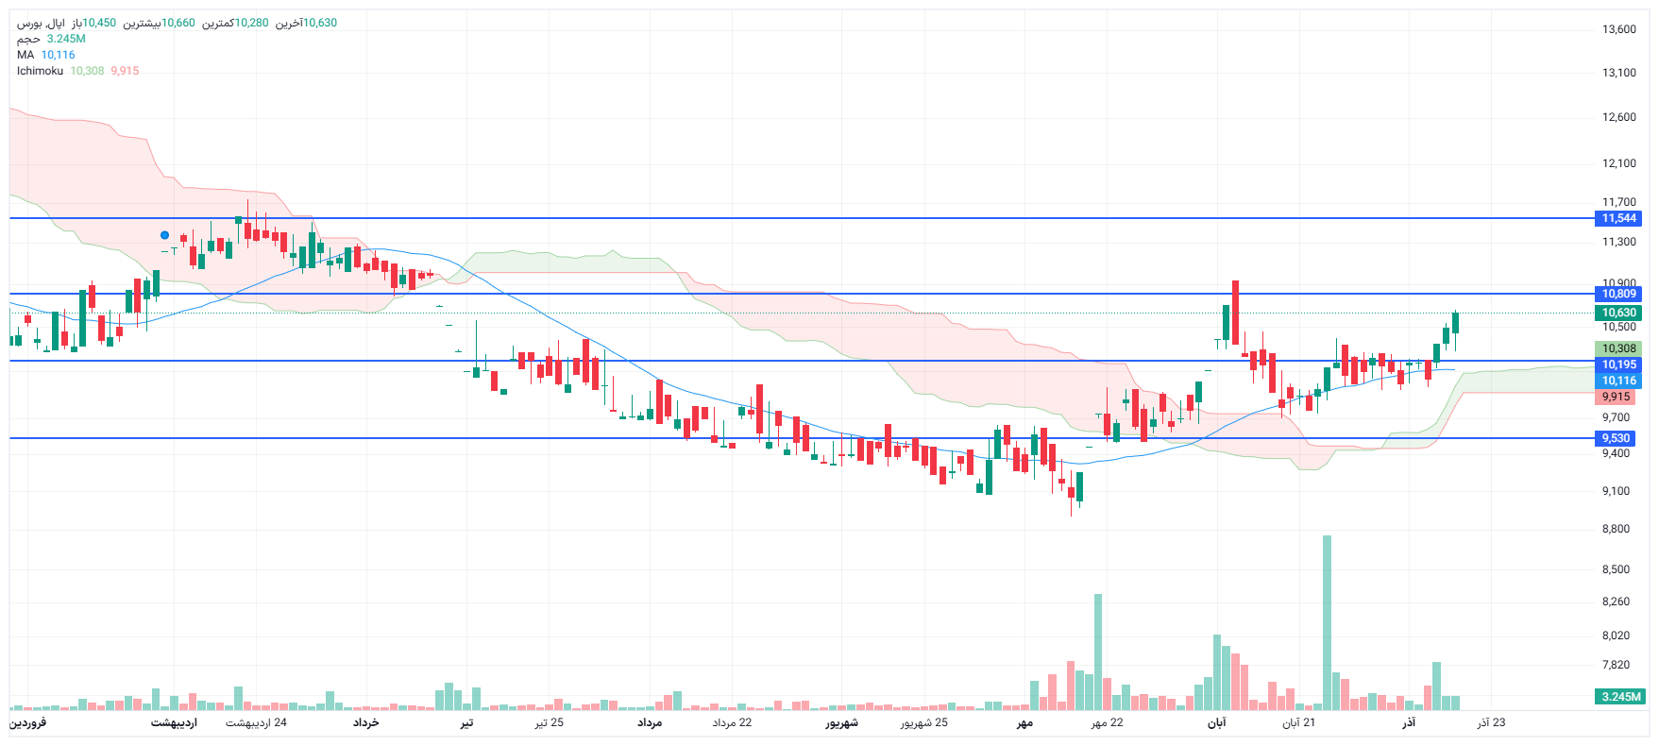The image size is (1659, 746).
Task: Select the MA indicator legend label
Action: [25, 55]
